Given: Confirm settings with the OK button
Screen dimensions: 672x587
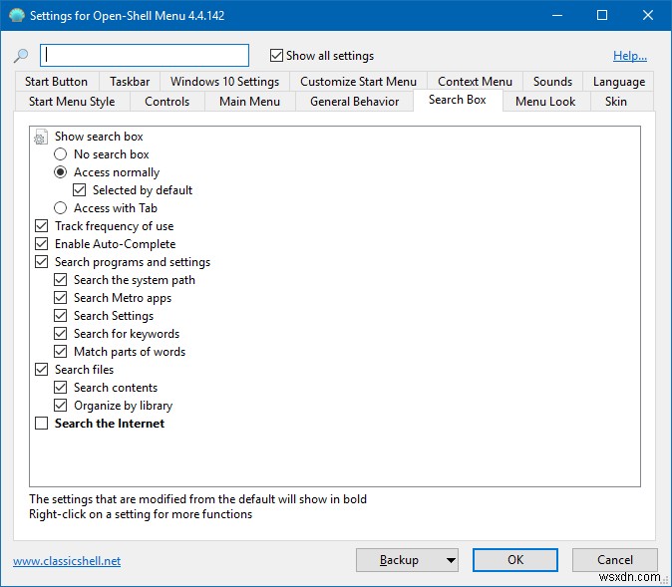Looking at the screenshot, I should 515,560.
